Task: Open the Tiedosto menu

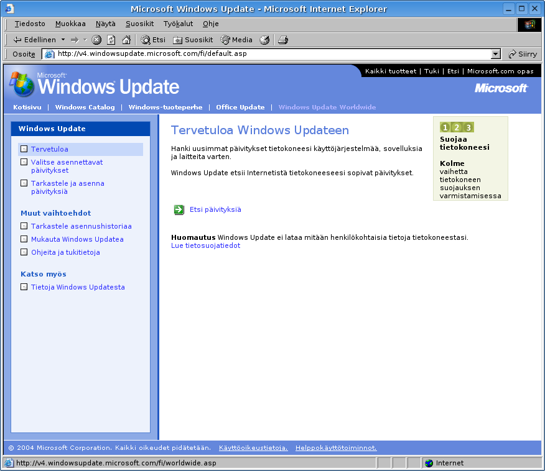Action: [30, 24]
